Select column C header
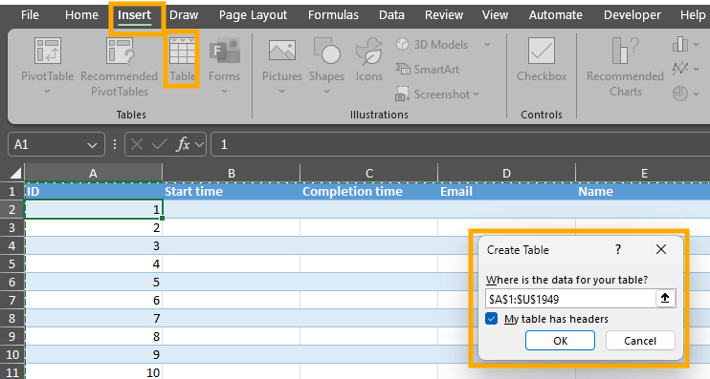Screen dimensions: 710x379 point(369,173)
